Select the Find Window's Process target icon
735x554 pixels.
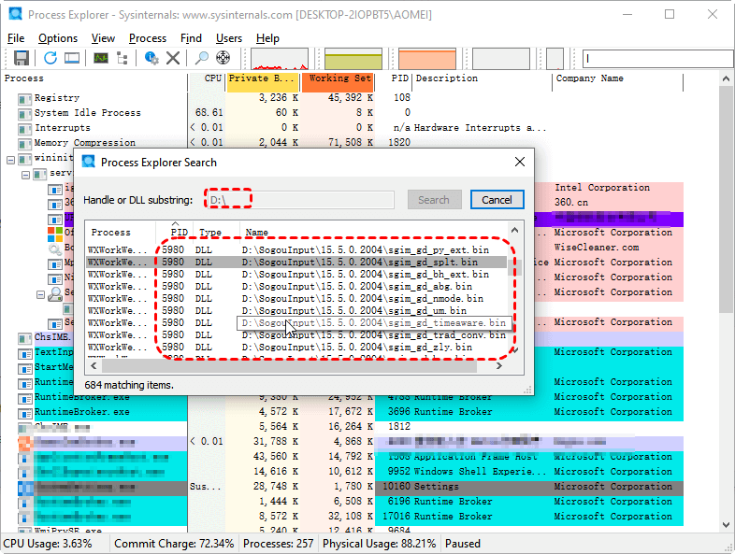click(x=223, y=58)
